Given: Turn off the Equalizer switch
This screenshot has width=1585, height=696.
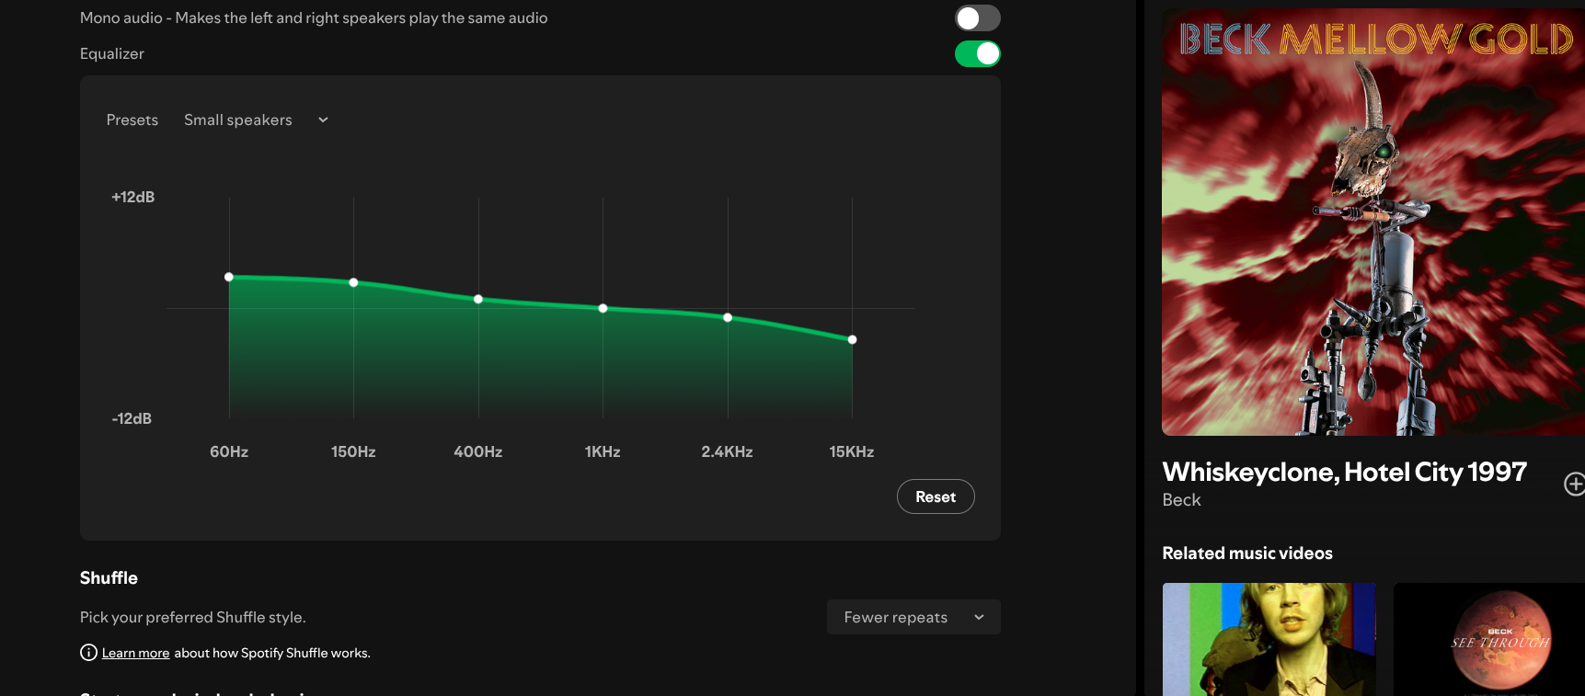Looking at the screenshot, I should [x=977, y=54].
